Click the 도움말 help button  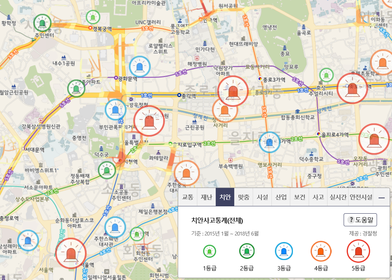(360, 220)
